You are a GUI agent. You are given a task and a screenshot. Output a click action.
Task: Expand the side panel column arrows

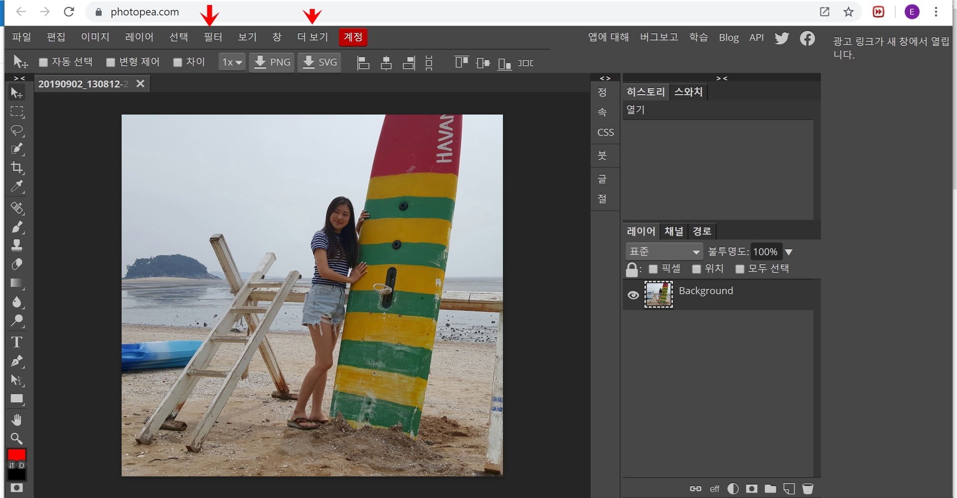pos(605,78)
